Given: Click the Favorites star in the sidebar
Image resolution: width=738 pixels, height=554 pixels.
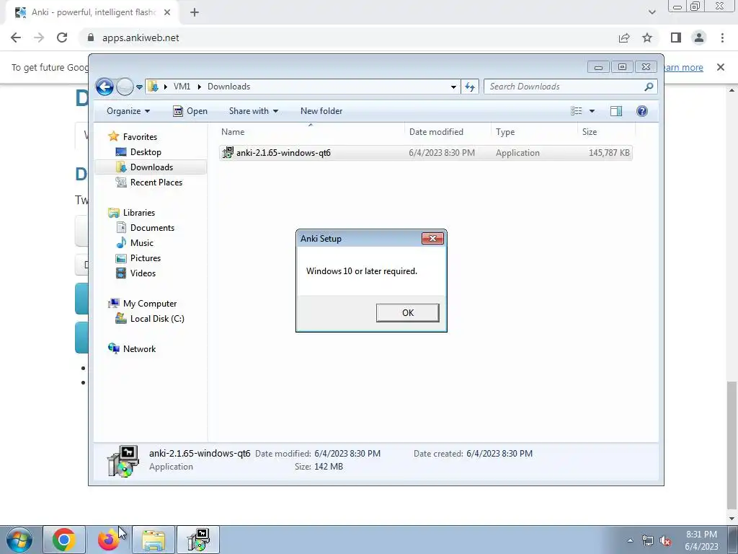Looking at the screenshot, I should pos(113,136).
